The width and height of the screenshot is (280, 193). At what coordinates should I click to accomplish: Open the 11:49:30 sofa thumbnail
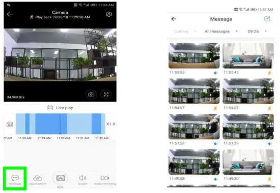(x=248, y=162)
